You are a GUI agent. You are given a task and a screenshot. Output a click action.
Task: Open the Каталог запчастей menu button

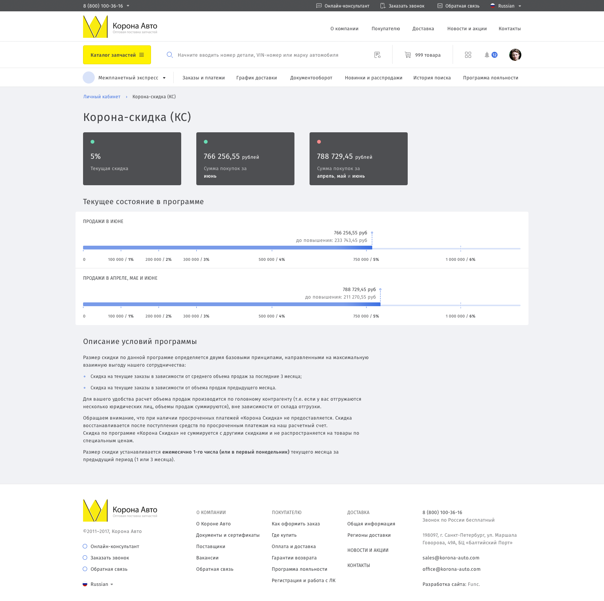click(117, 55)
